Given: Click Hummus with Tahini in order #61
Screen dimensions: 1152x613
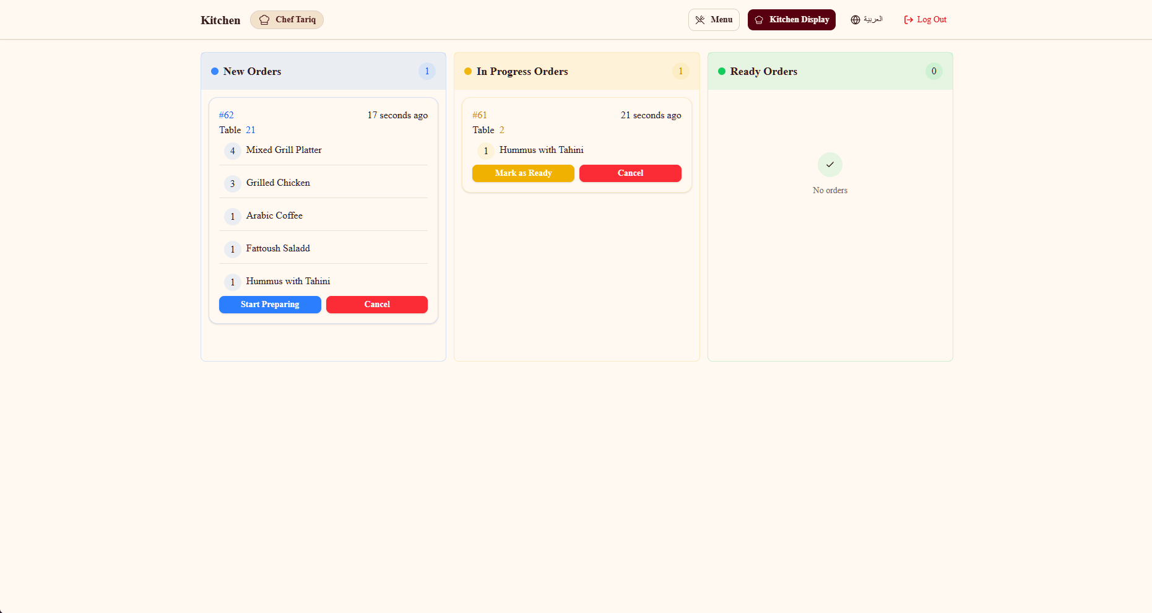Looking at the screenshot, I should 542,150.
